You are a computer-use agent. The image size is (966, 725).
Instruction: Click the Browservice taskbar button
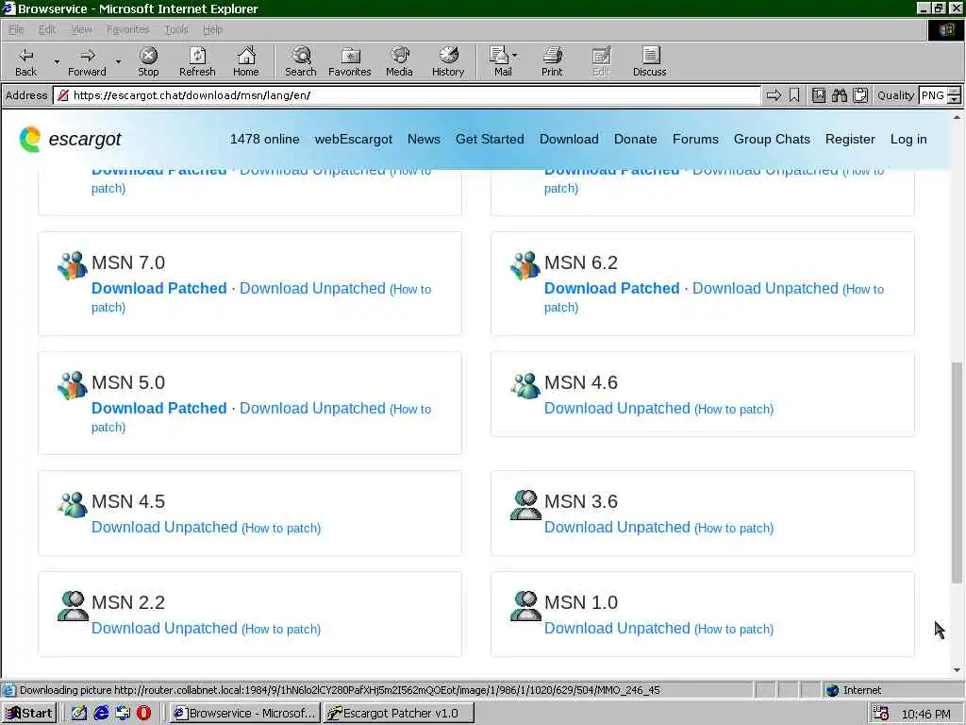click(245, 714)
